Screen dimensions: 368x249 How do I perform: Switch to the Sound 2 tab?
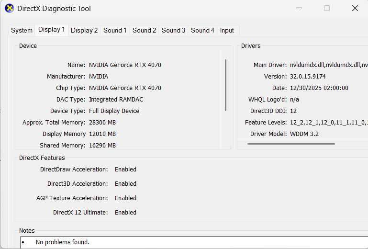[x=144, y=31]
